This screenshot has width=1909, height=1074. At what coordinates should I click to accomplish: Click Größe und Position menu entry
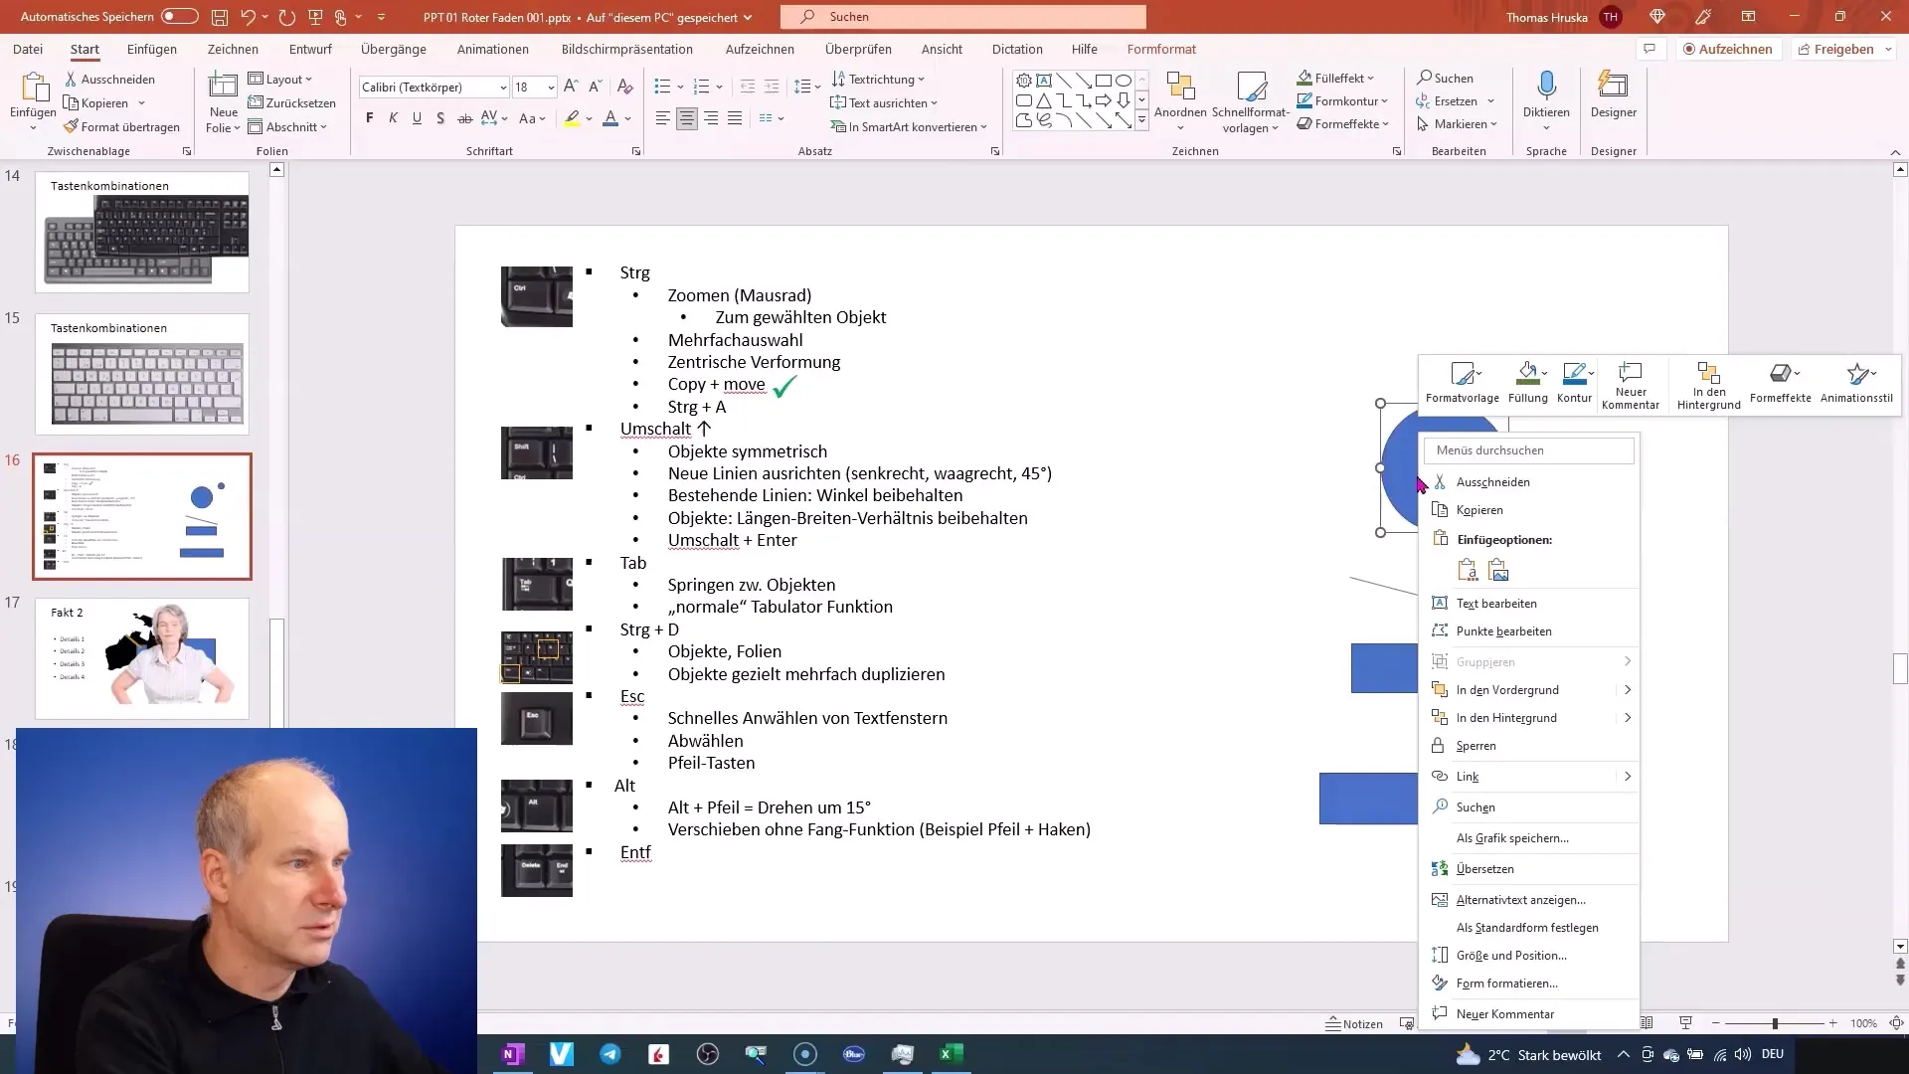pyautogui.click(x=1511, y=955)
